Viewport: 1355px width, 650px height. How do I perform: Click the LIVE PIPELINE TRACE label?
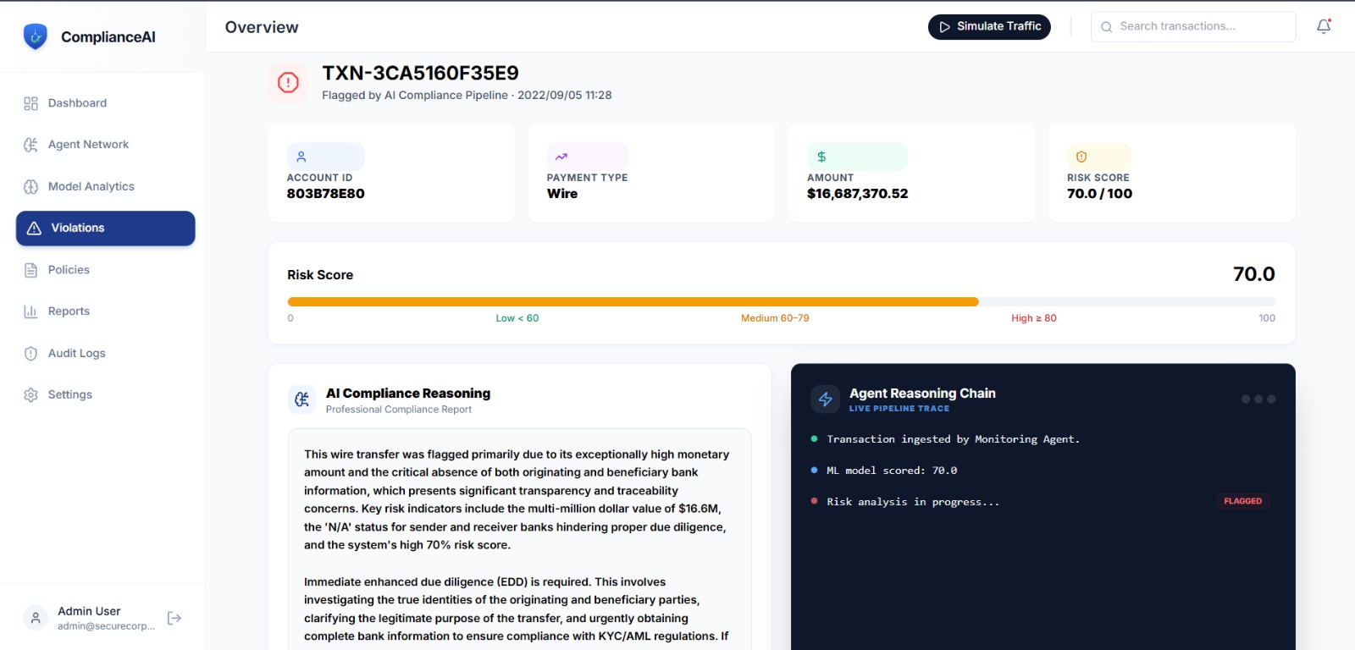[899, 409]
